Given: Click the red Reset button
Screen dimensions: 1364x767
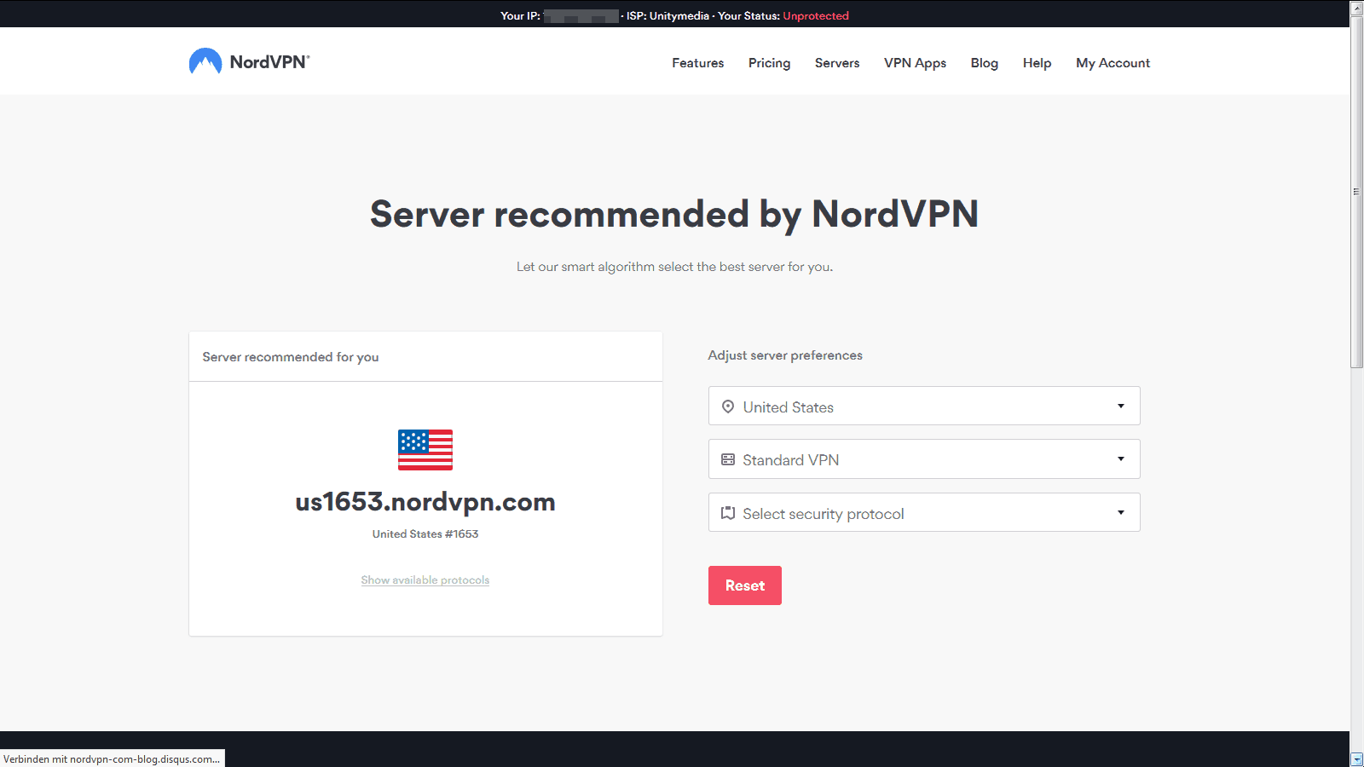Looking at the screenshot, I should click(x=745, y=585).
